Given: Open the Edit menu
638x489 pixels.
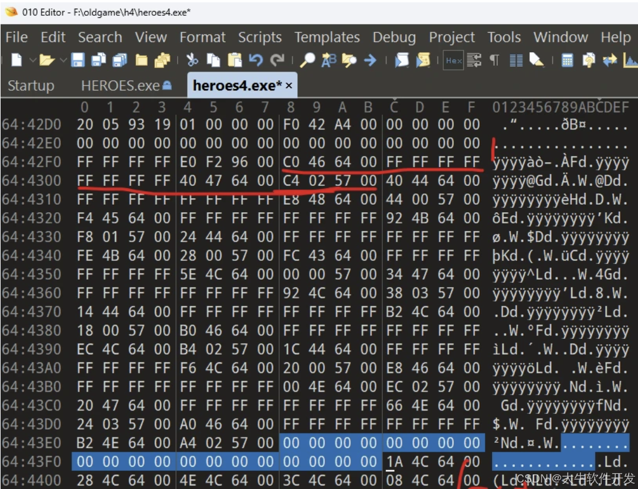Looking at the screenshot, I should pos(53,37).
